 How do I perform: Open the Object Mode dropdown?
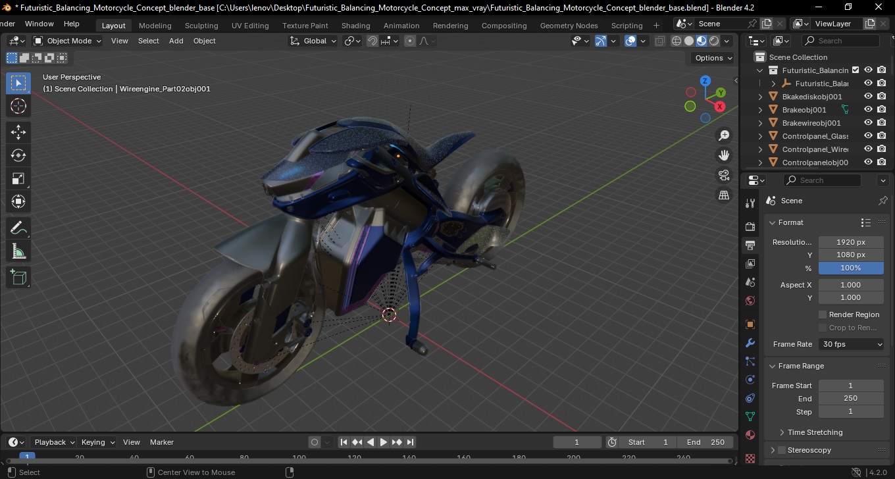click(68, 41)
